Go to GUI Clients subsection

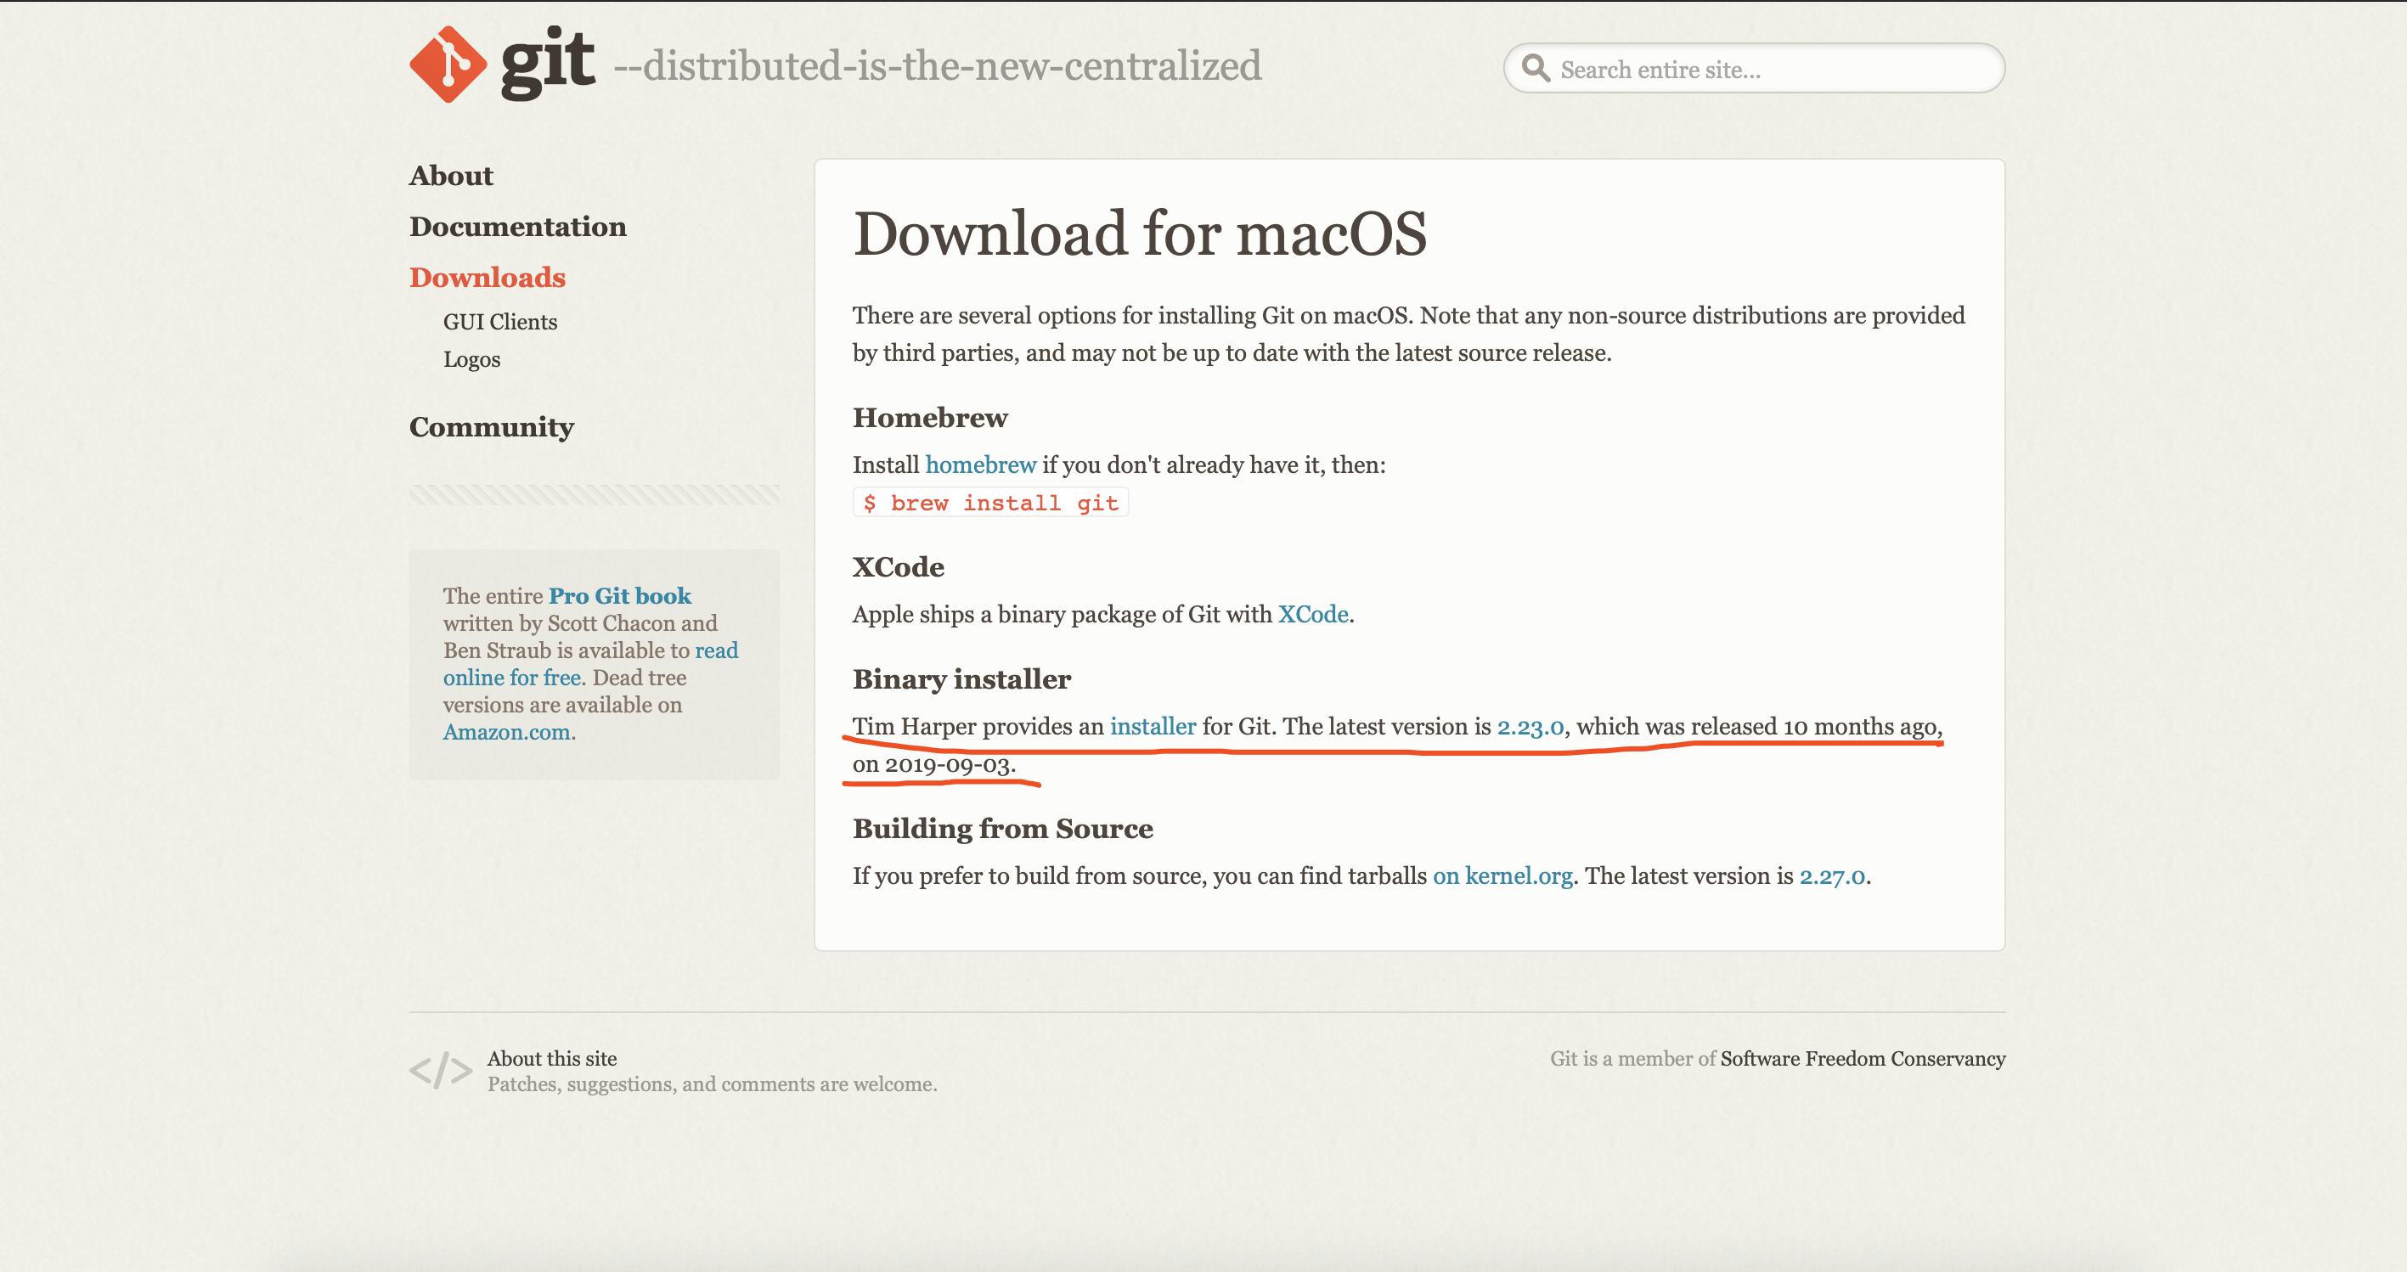point(500,322)
